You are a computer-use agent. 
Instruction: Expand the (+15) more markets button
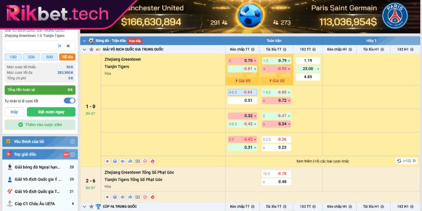[406, 161]
